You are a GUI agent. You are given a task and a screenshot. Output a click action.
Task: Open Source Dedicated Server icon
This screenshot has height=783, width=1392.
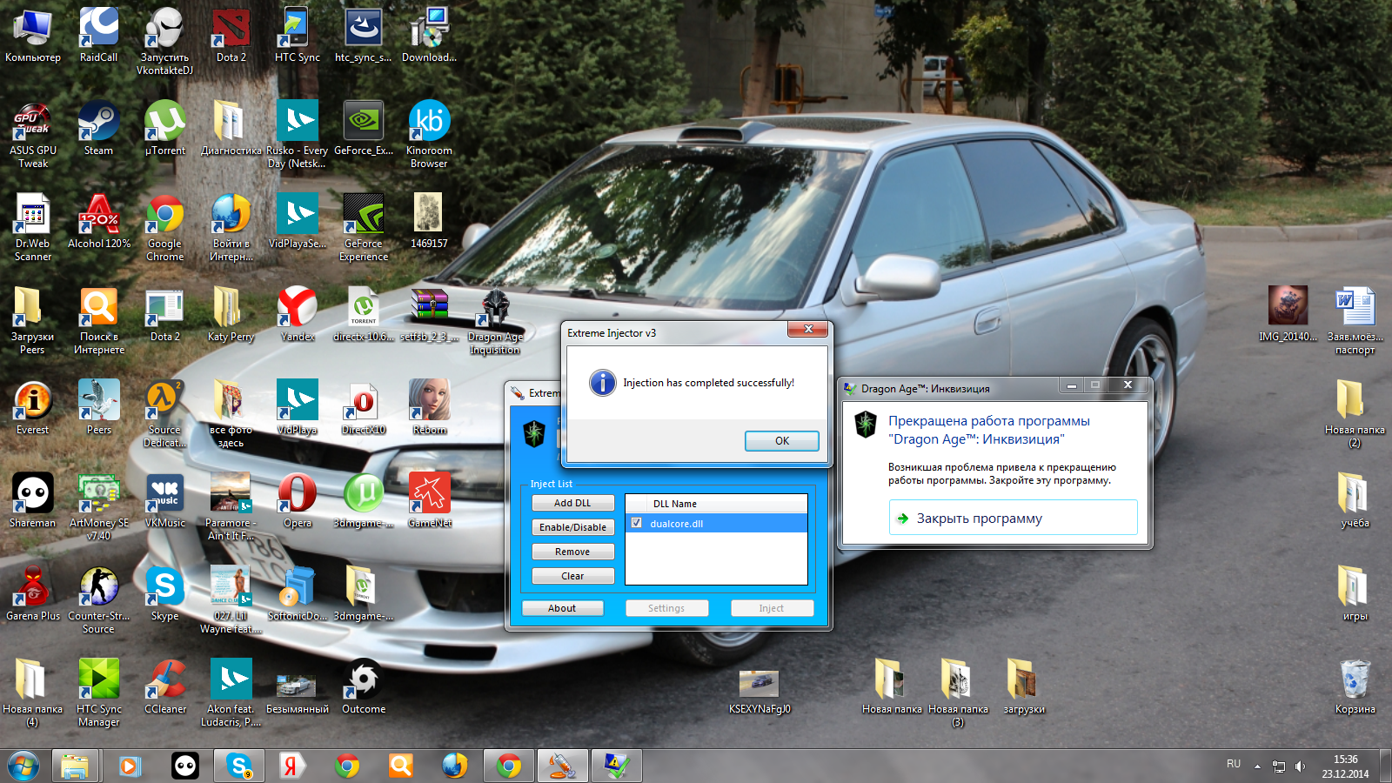pos(164,414)
